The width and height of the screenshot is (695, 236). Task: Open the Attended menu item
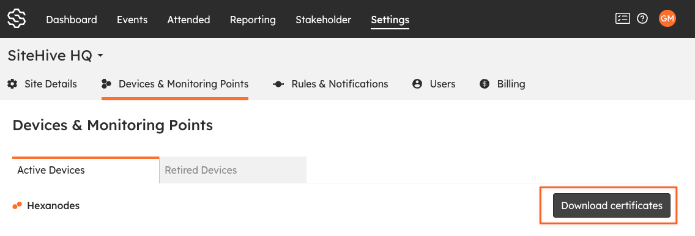189,20
